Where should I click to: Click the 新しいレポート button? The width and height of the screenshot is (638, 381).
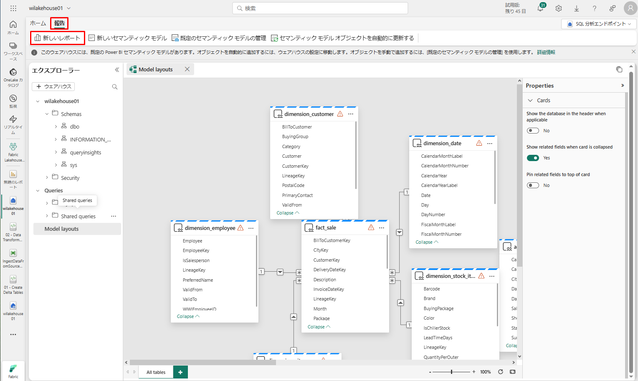click(x=58, y=38)
